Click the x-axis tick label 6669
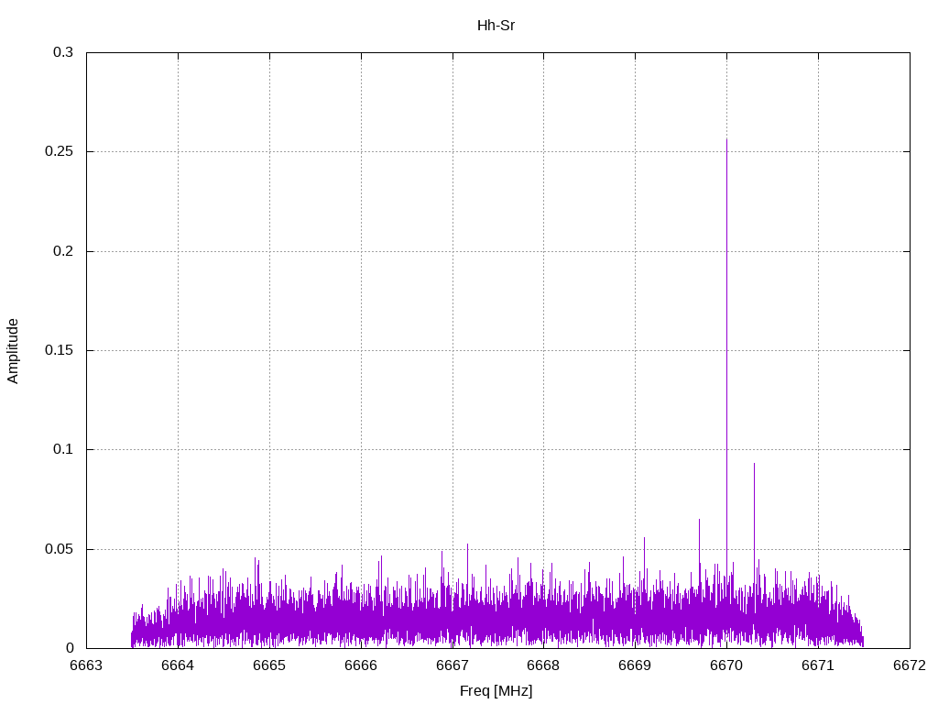This screenshot has width=938, height=704. [x=636, y=665]
